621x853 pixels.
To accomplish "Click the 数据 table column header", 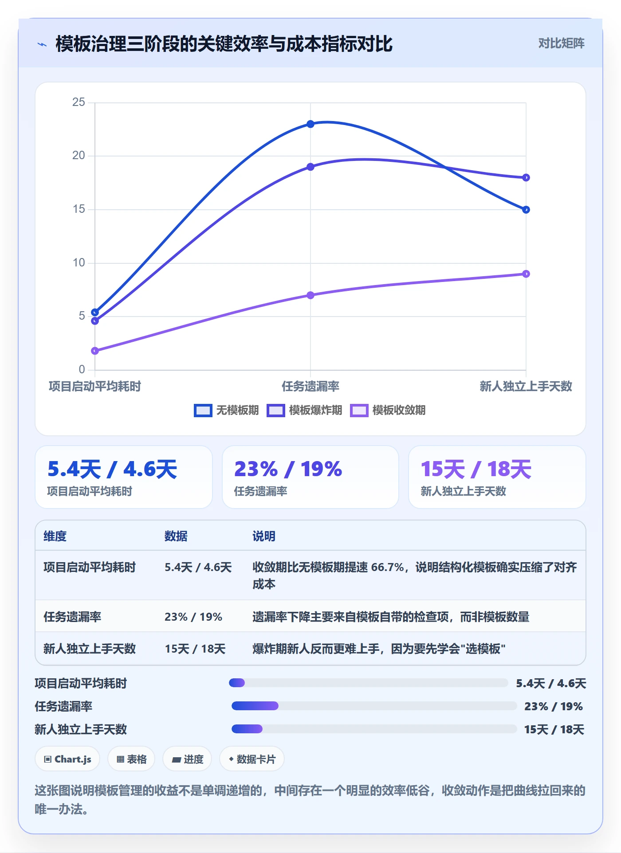I will (x=176, y=536).
